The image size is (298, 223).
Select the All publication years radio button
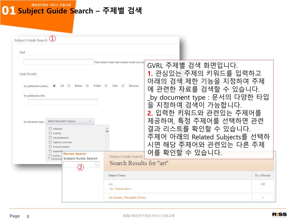[x=54, y=86]
